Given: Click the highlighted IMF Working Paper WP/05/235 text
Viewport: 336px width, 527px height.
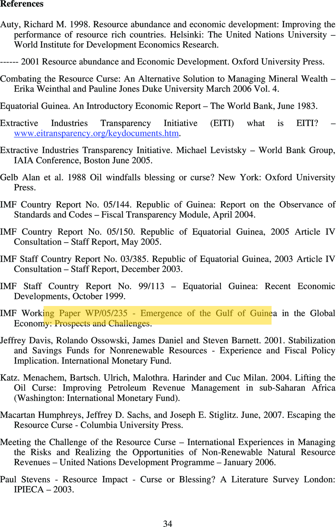Looking at the screenshot, I should point(157,313).
